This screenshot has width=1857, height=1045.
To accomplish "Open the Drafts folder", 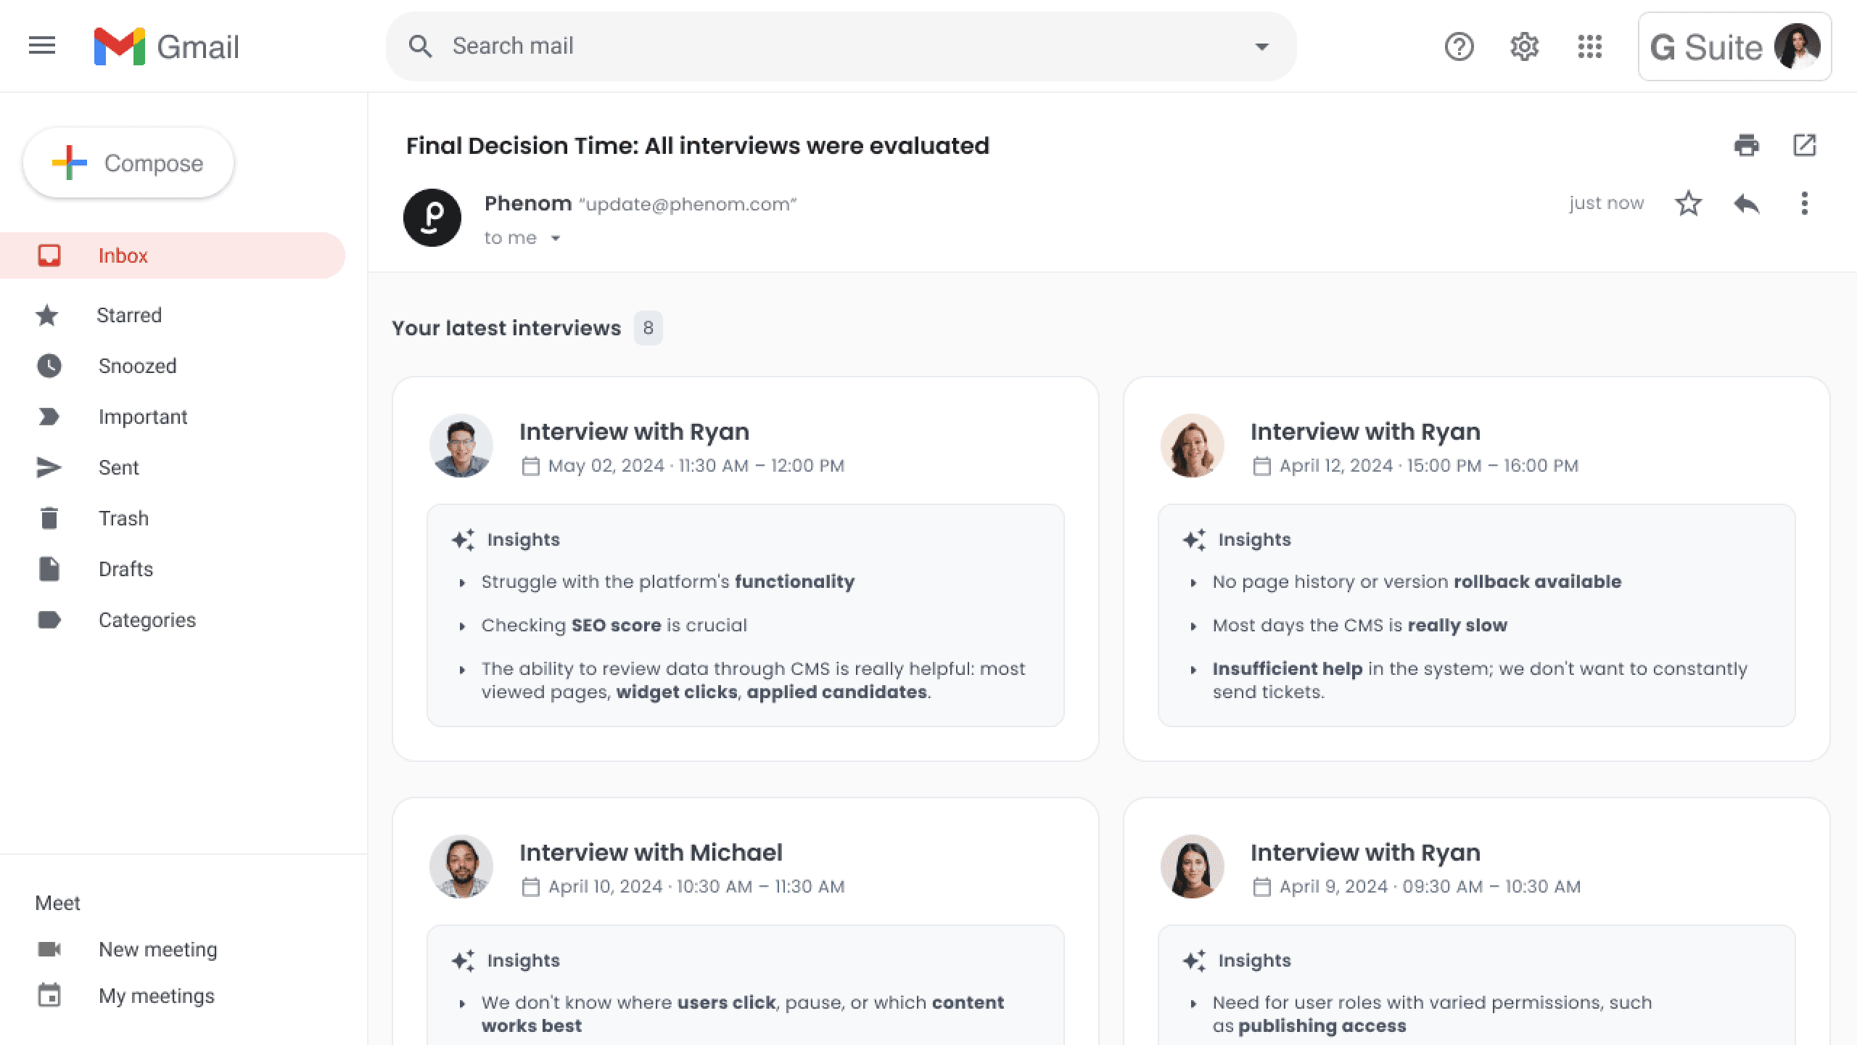I will tap(125, 569).
